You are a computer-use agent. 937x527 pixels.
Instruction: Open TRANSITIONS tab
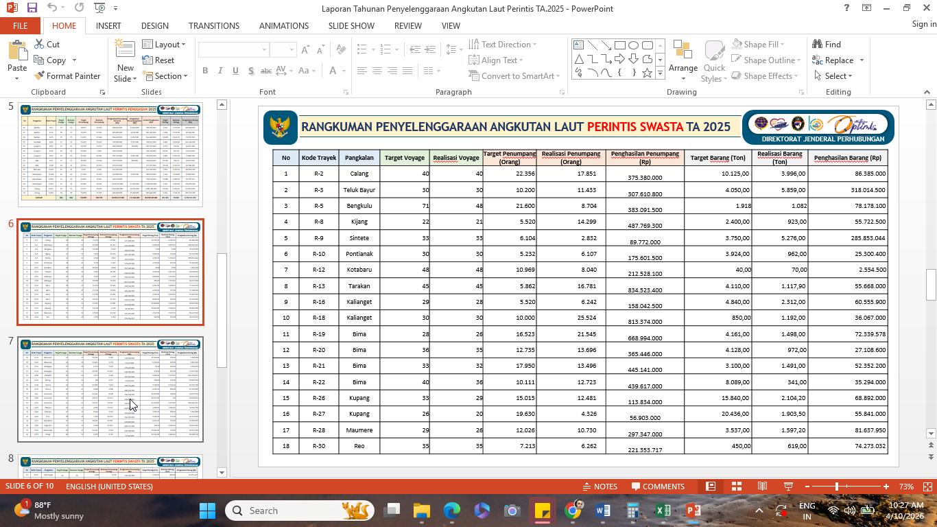click(214, 25)
